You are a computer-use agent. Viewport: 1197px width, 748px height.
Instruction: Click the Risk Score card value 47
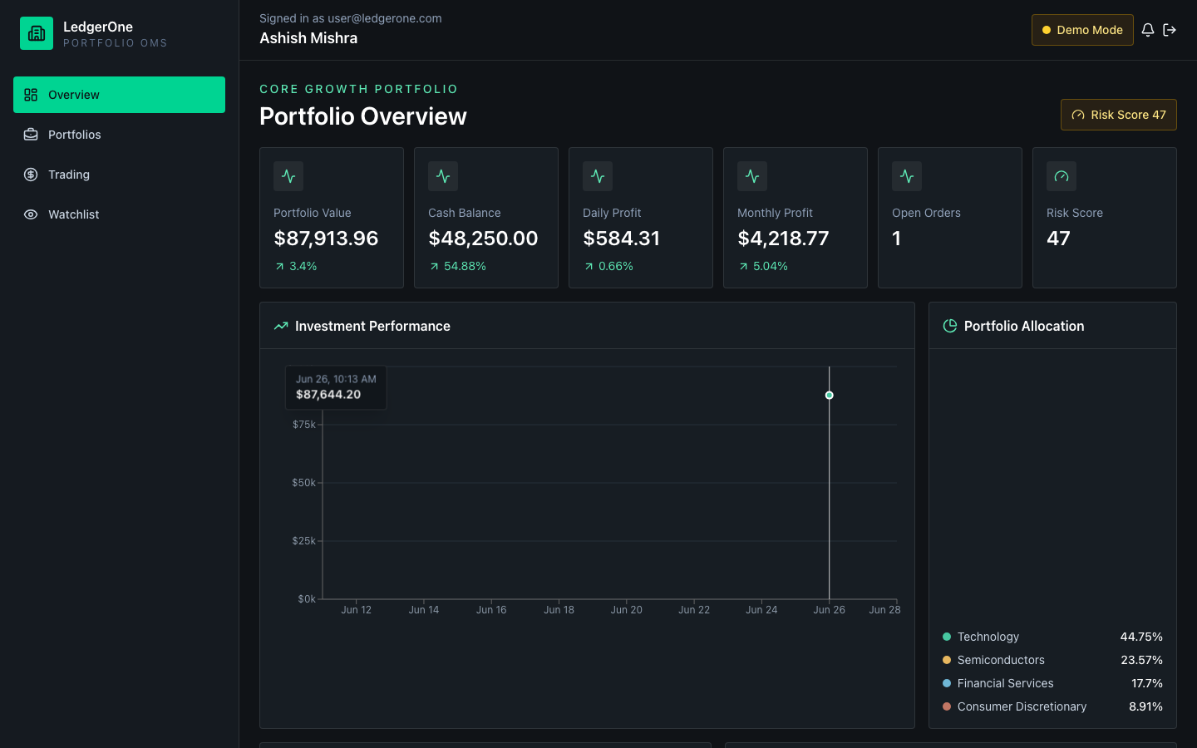click(1058, 239)
